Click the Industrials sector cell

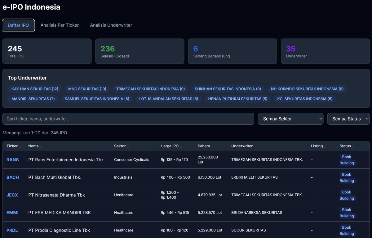click(x=123, y=177)
